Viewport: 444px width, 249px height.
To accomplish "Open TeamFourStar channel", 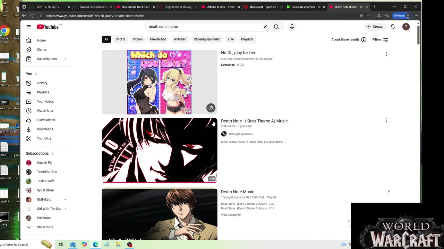I will pos(47,172).
